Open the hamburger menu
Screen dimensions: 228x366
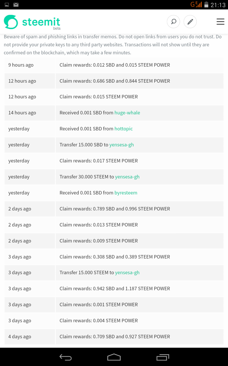(x=220, y=21)
